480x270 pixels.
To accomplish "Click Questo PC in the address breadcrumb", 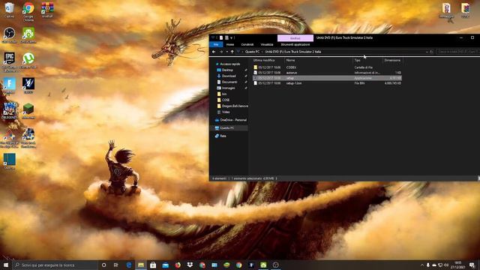I will tap(252, 52).
